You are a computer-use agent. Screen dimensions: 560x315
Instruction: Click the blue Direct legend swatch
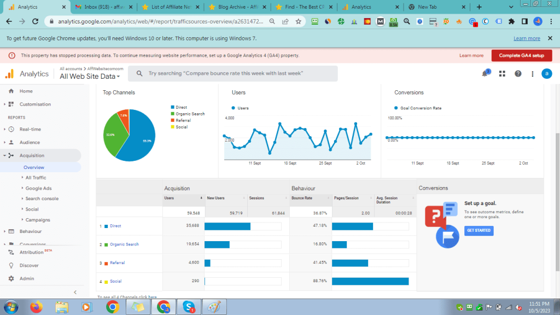point(172,108)
